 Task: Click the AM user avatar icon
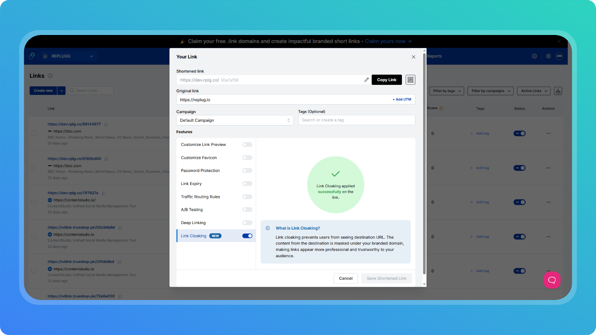(559, 56)
